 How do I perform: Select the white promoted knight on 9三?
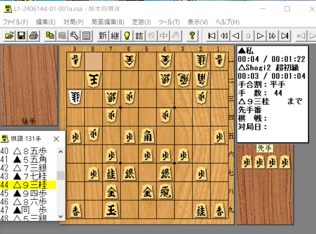pyautogui.click(x=75, y=98)
